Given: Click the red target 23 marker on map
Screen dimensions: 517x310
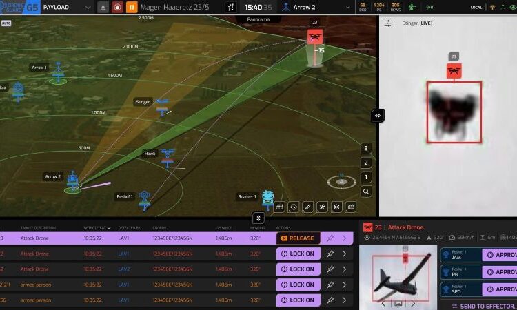Looking at the screenshot, I should [315, 37].
